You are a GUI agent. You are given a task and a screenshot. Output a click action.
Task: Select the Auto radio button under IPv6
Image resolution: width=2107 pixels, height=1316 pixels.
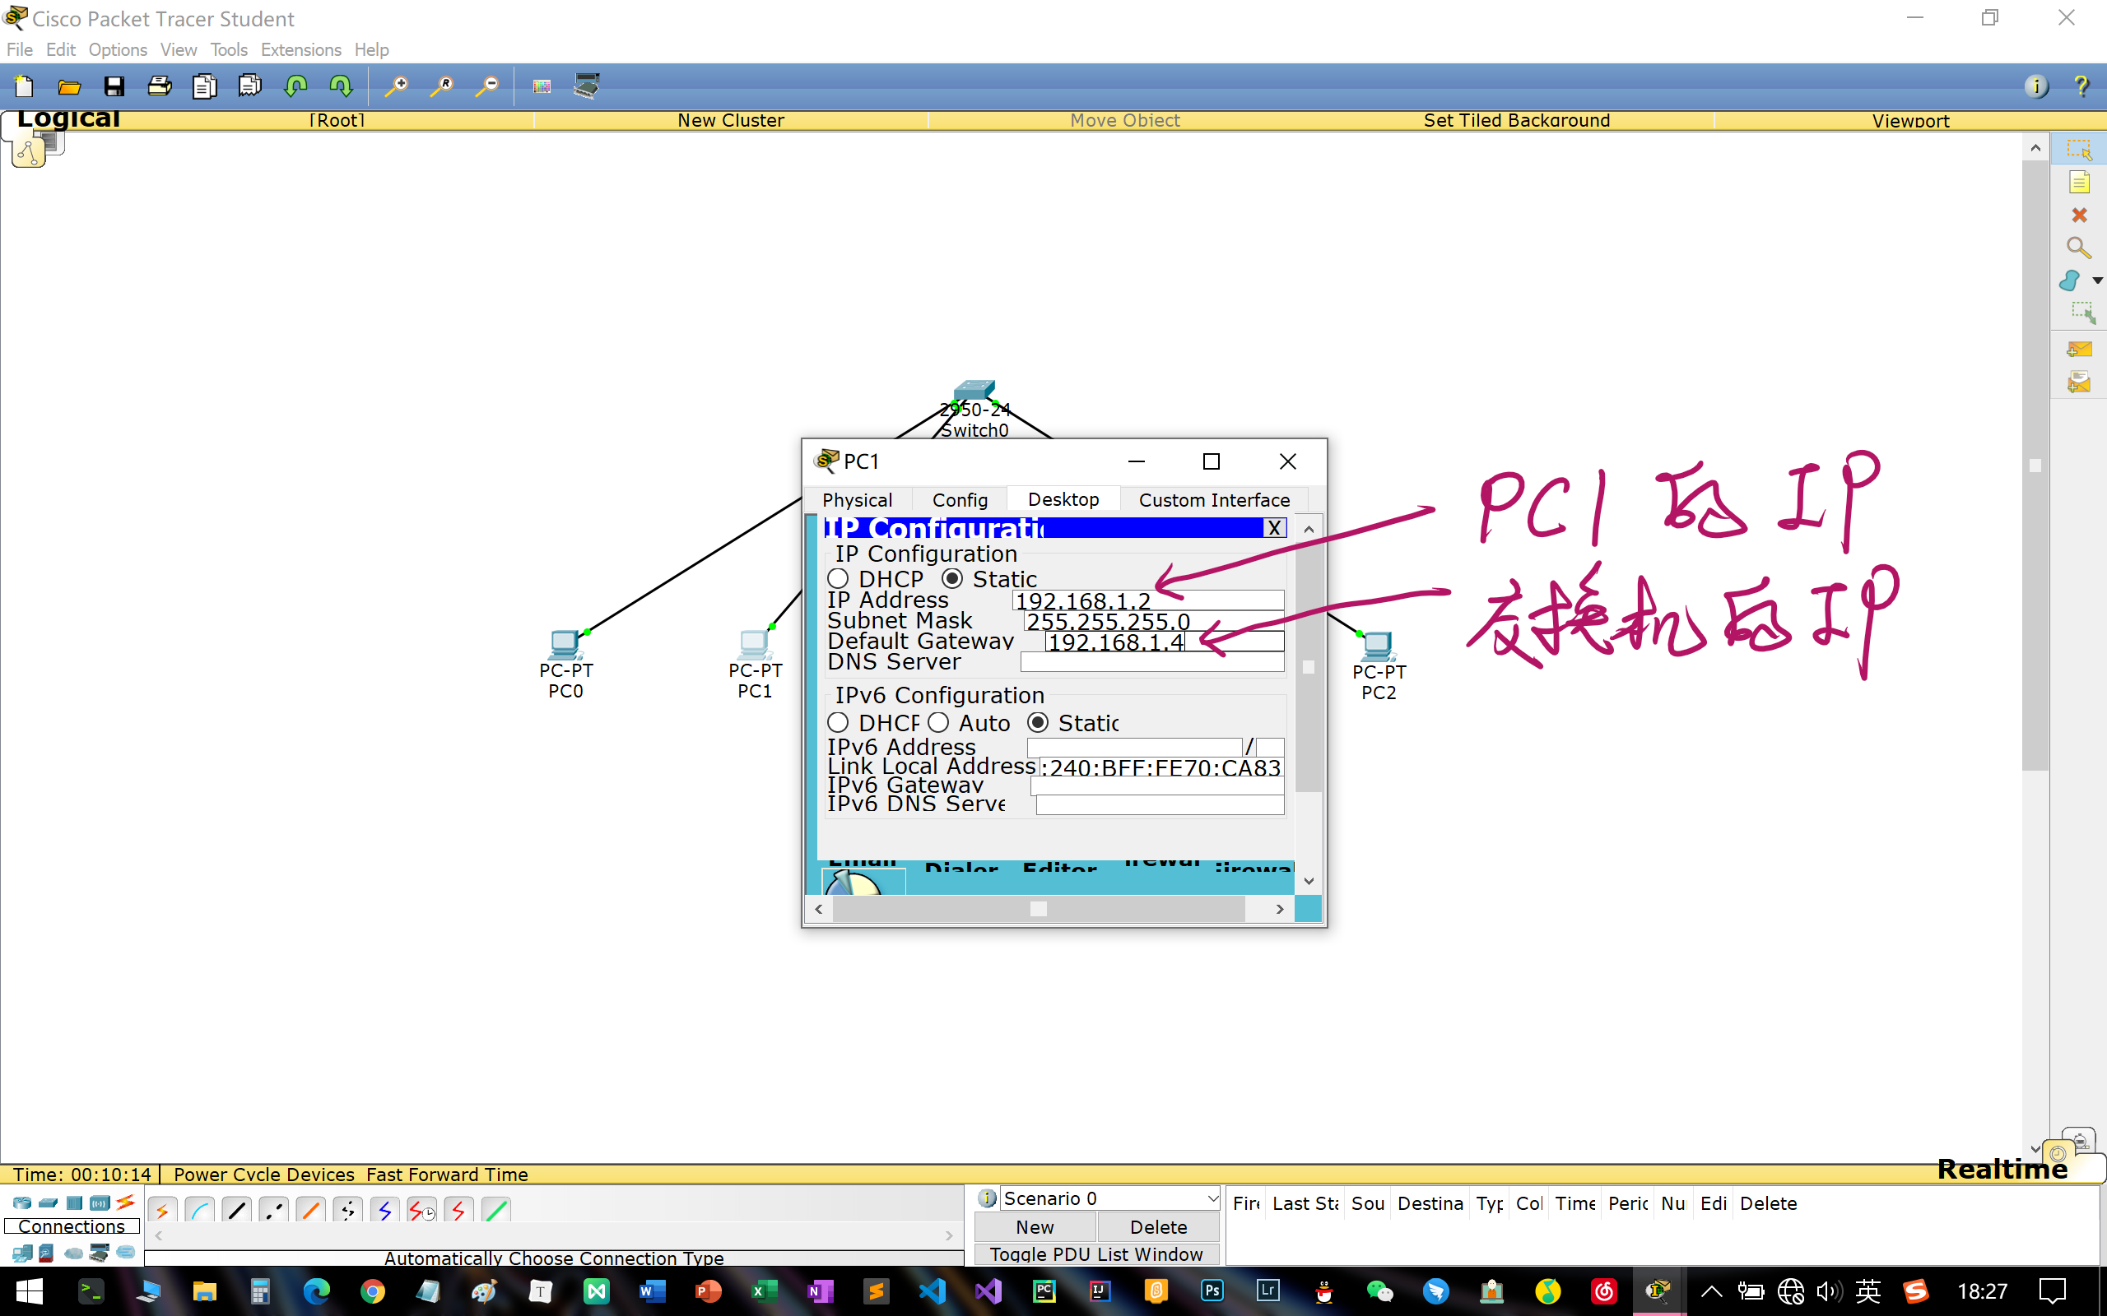coord(937,722)
